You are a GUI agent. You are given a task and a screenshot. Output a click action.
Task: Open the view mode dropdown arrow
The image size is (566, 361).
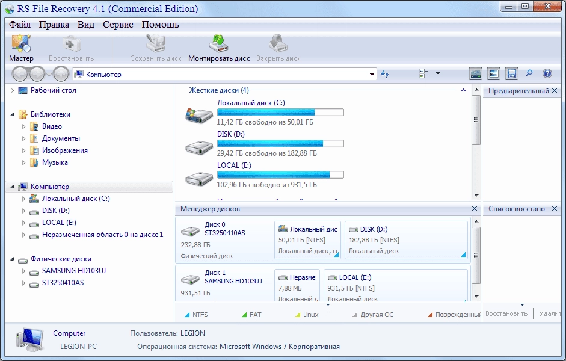pos(438,73)
